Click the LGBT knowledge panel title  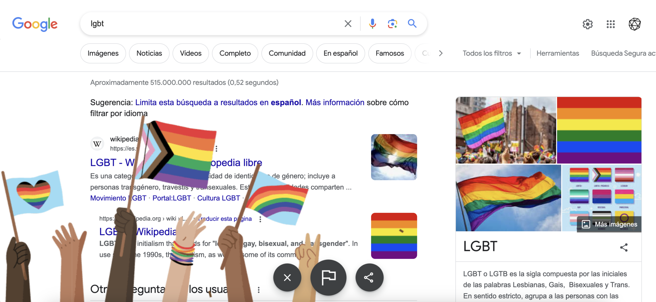pyautogui.click(x=480, y=246)
